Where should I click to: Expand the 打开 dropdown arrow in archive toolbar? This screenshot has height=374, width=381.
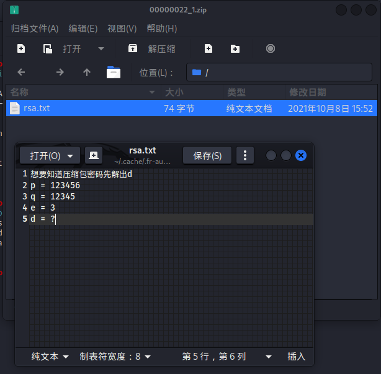click(101, 48)
